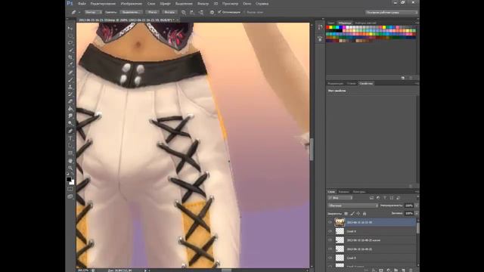Image resolution: width=484 pixels, height=272 pixels.
Task: Select the Eyedropper tool
Action: pos(70,64)
